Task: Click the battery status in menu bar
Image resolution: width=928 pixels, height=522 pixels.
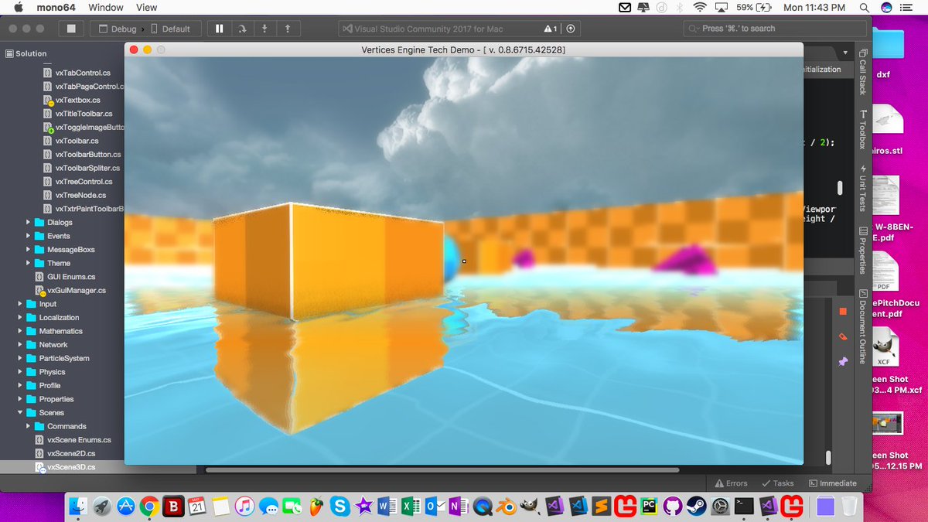Action: pos(752,7)
